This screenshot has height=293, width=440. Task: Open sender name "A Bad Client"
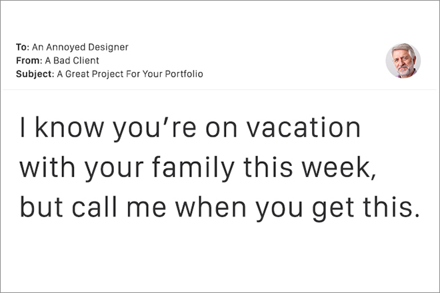click(x=72, y=61)
